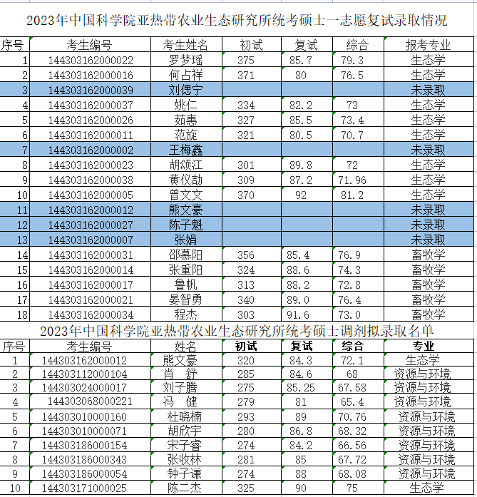Select the 综合 value 81.2
477x497 pixels.
[352, 195]
